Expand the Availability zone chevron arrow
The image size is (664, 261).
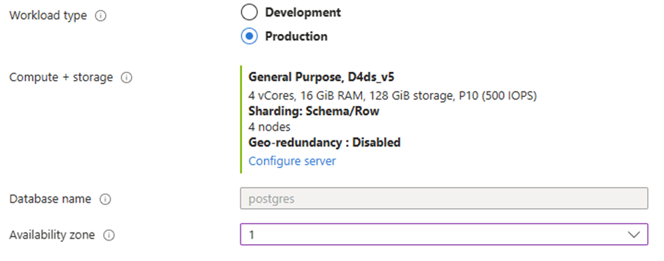(x=633, y=235)
